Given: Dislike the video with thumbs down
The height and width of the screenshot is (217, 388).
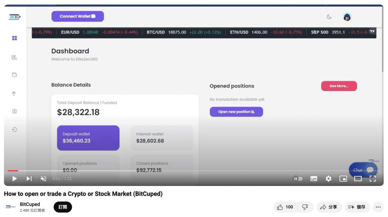Looking at the screenshot, I should pos(305,207).
